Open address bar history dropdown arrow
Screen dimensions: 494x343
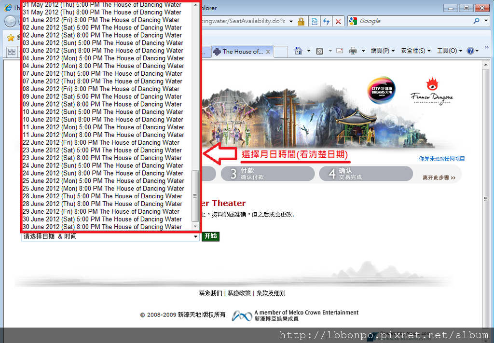pos(291,21)
